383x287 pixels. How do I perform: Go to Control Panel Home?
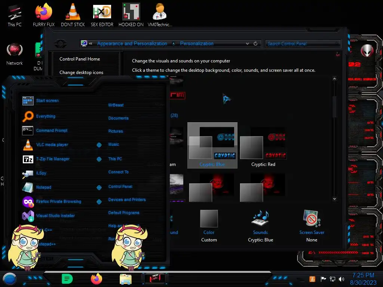(x=80, y=59)
